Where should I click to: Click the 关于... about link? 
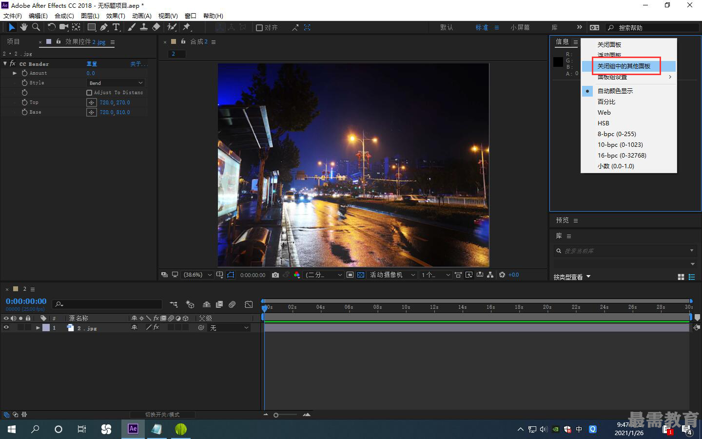pyautogui.click(x=138, y=64)
